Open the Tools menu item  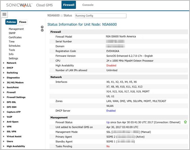[x=12, y=50]
